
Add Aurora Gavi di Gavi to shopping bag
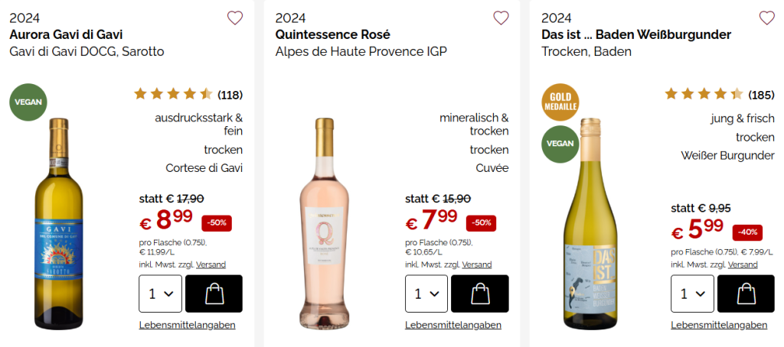click(x=214, y=293)
